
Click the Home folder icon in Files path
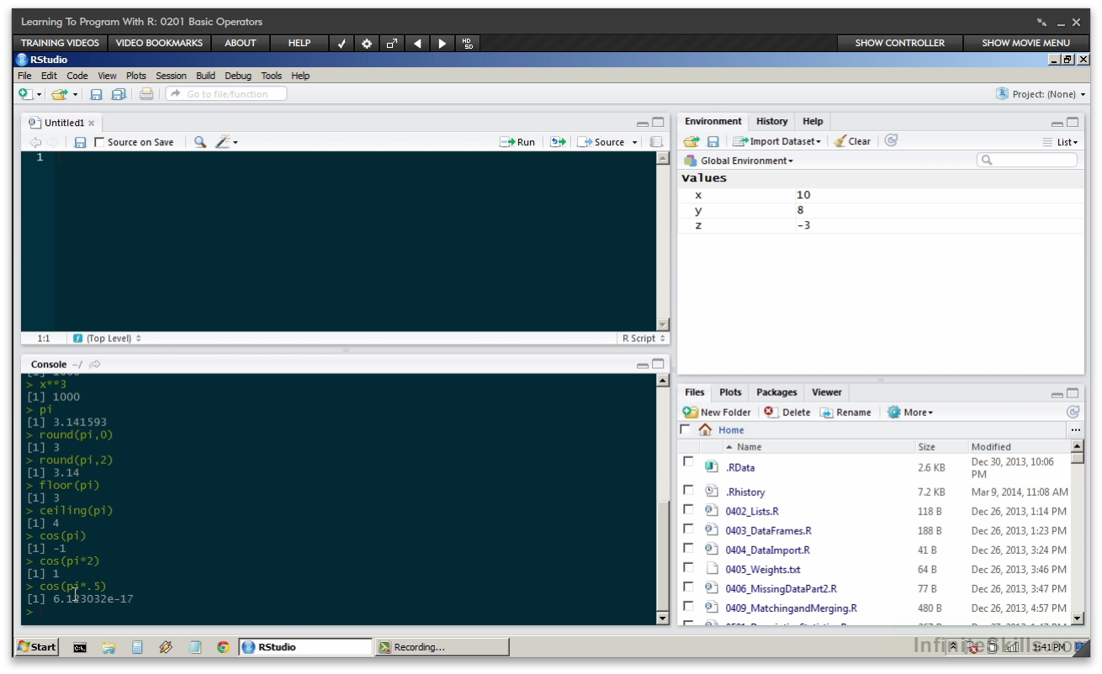click(x=705, y=429)
